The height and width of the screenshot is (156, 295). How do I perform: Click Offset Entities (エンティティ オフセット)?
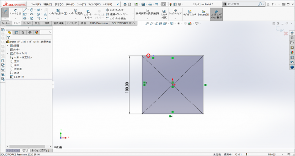[88, 14]
